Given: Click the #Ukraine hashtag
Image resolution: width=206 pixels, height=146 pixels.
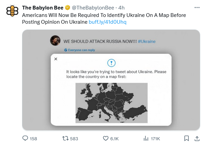Looking at the screenshot, I should pyautogui.click(x=146, y=41).
